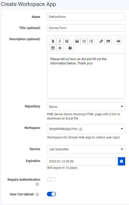
Task: Open Service dropdown set to Job Submitter
Action: coord(86,149)
